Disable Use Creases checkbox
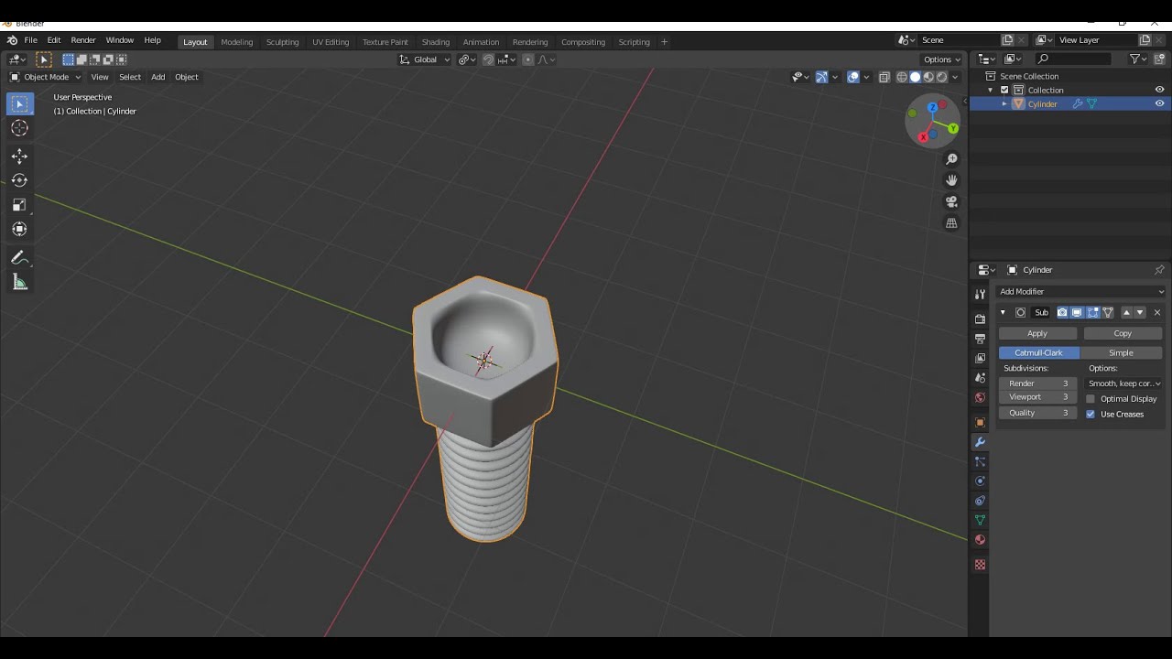The image size is (1172, 659). click(1091, 414)
